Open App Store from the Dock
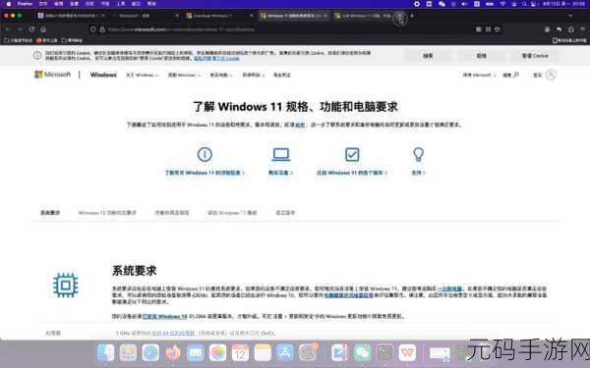Viewport: 590px width, 368px height. pos(285,352)
